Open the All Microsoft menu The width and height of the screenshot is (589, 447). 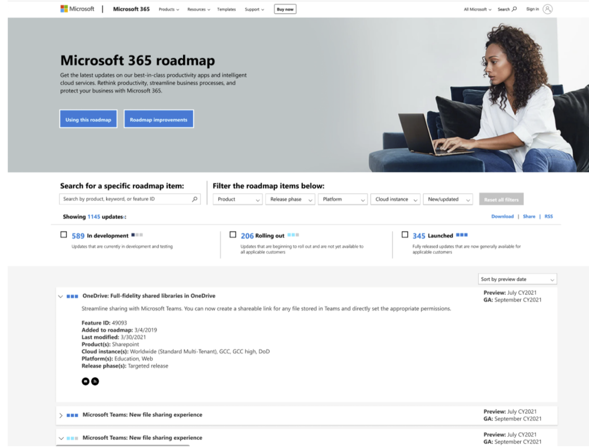click(x=477, y=9)
